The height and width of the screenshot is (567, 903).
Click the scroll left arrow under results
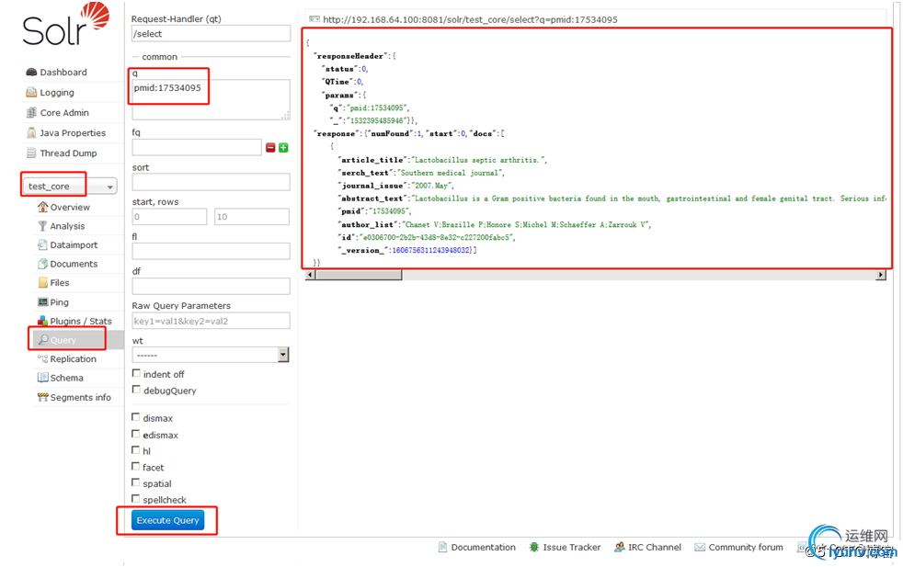[x=311, y=275]
